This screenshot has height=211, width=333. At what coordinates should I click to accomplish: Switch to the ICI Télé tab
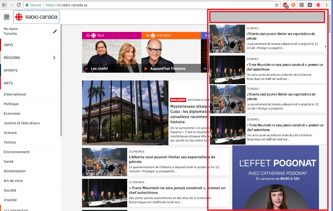112,36
